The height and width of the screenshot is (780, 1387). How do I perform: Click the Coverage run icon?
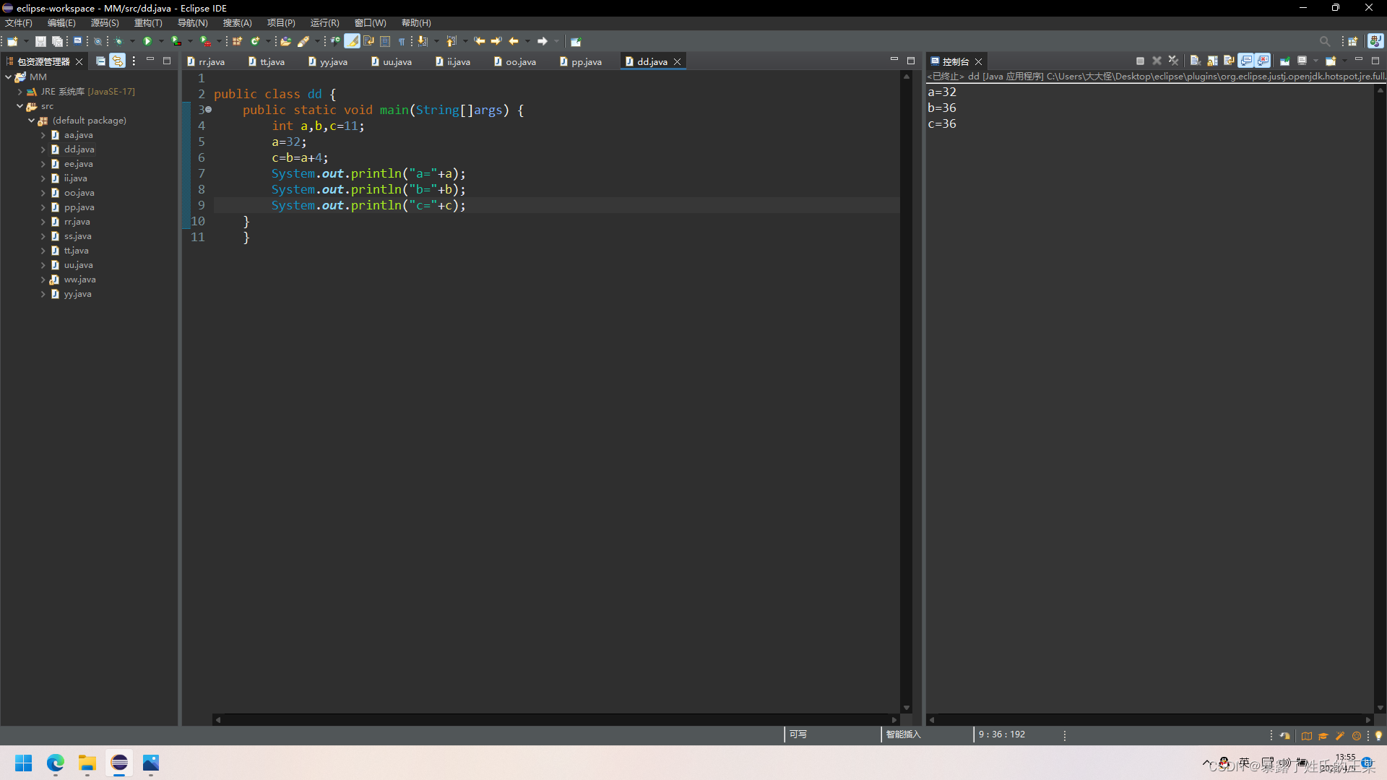point(176,41)
